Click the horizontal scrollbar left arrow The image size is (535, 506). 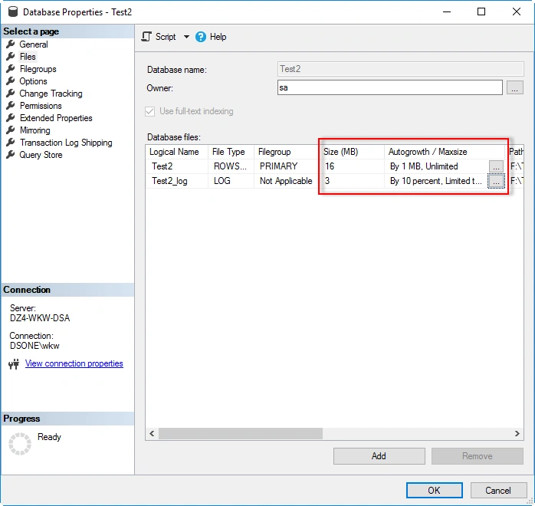click(152, 433)
